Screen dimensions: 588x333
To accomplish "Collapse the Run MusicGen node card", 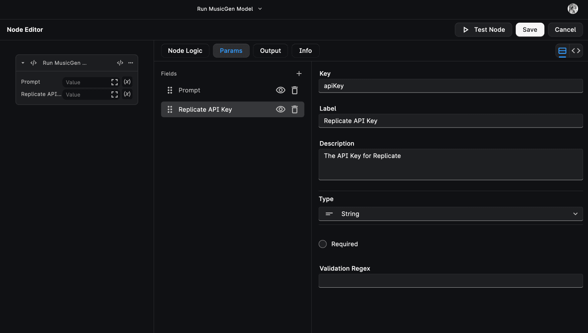I will click(x=23, y=63).
